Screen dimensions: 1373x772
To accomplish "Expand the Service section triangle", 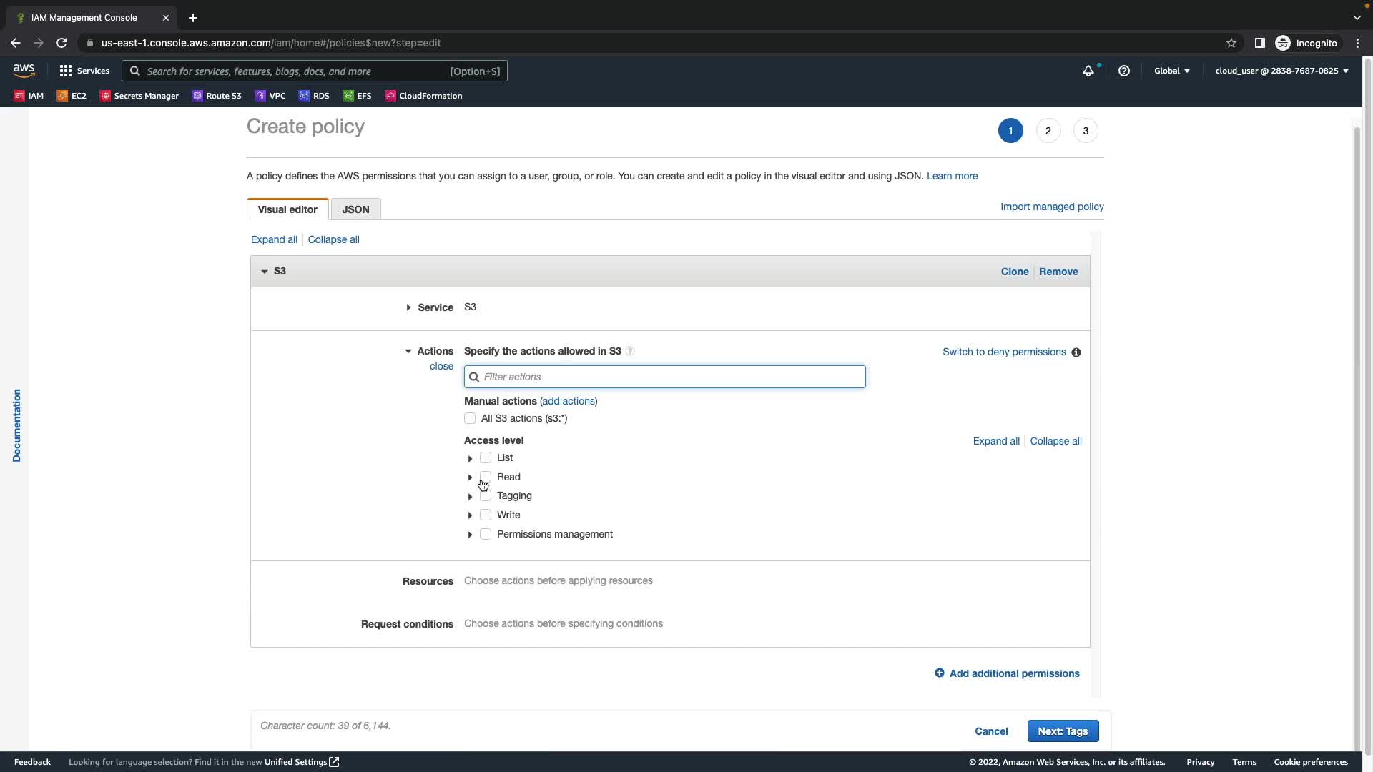I will point(408,307).
